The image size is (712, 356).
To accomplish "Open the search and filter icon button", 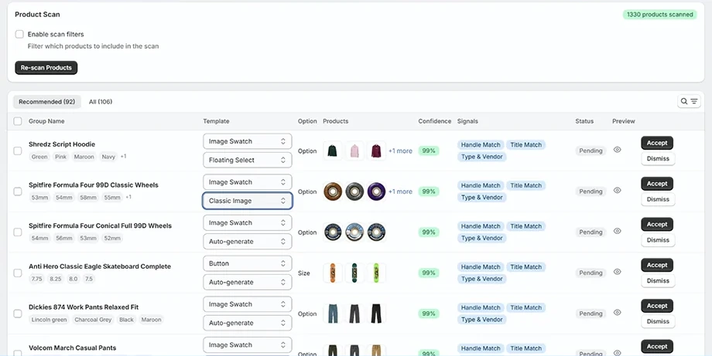I will click(x=688, y=101).
